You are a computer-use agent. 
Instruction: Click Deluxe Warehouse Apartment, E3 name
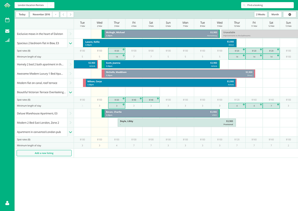coord(37,113)
